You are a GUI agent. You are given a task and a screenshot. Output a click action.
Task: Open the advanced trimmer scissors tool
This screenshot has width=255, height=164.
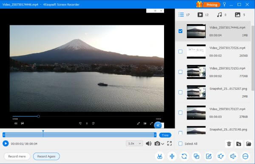point(160,156)
